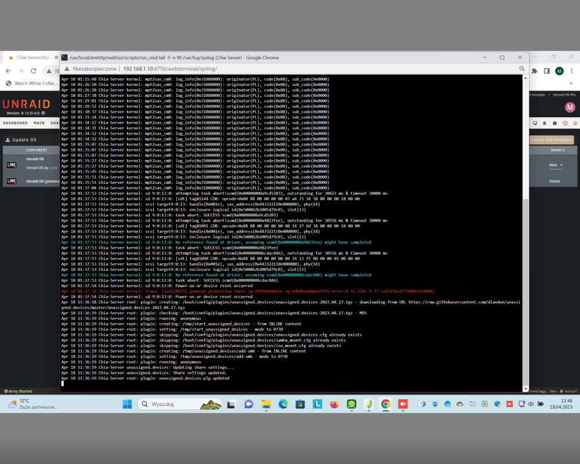580x464 pixels.
Task: Click the Lime logo of the Unraid OS previous row
Action: pyautogui.click(x=12, y=181)
